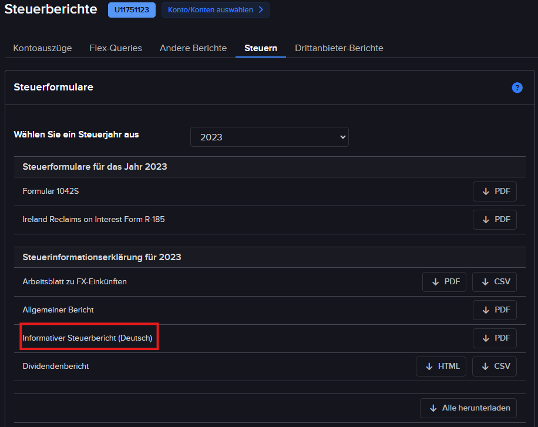Download FX-Einkünften worksheet as PDF
The width and height of the screenshot is (538, 427).
point(444,282)
